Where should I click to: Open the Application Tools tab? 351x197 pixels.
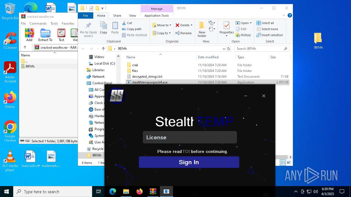click(x=157, y=16)
